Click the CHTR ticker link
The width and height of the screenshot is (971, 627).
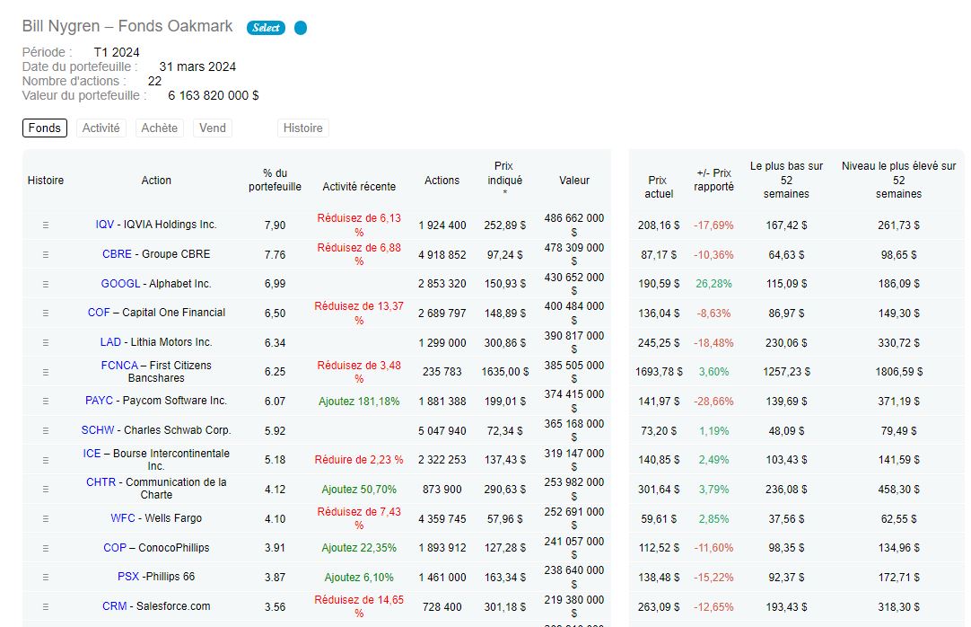click(x=101, y=482)
